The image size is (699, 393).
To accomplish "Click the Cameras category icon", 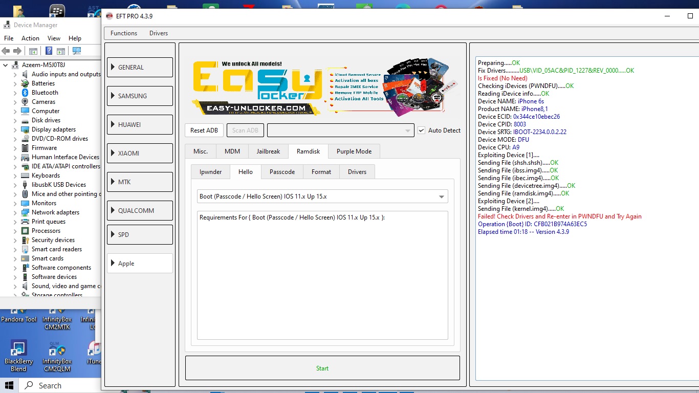I will 25,102.
